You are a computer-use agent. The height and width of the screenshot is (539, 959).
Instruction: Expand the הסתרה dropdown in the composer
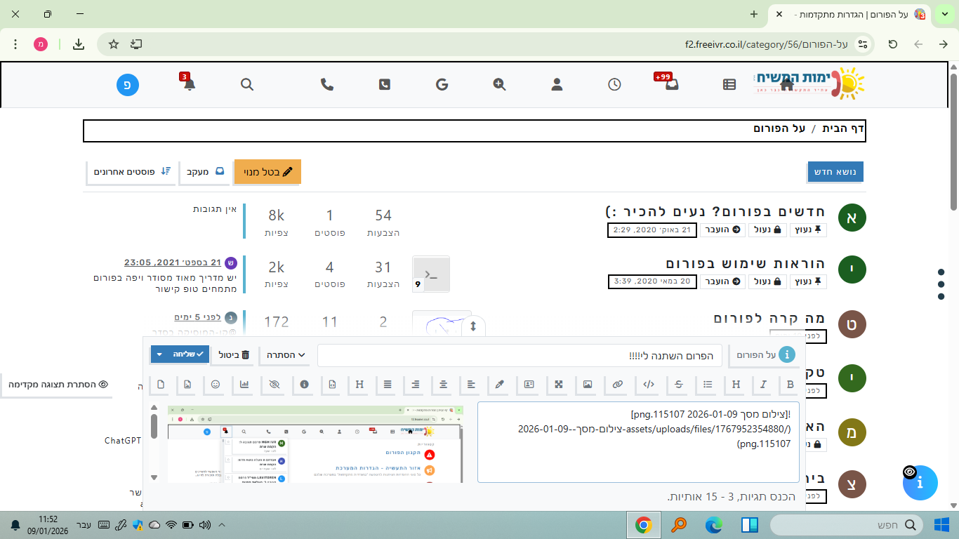(286, 355)
